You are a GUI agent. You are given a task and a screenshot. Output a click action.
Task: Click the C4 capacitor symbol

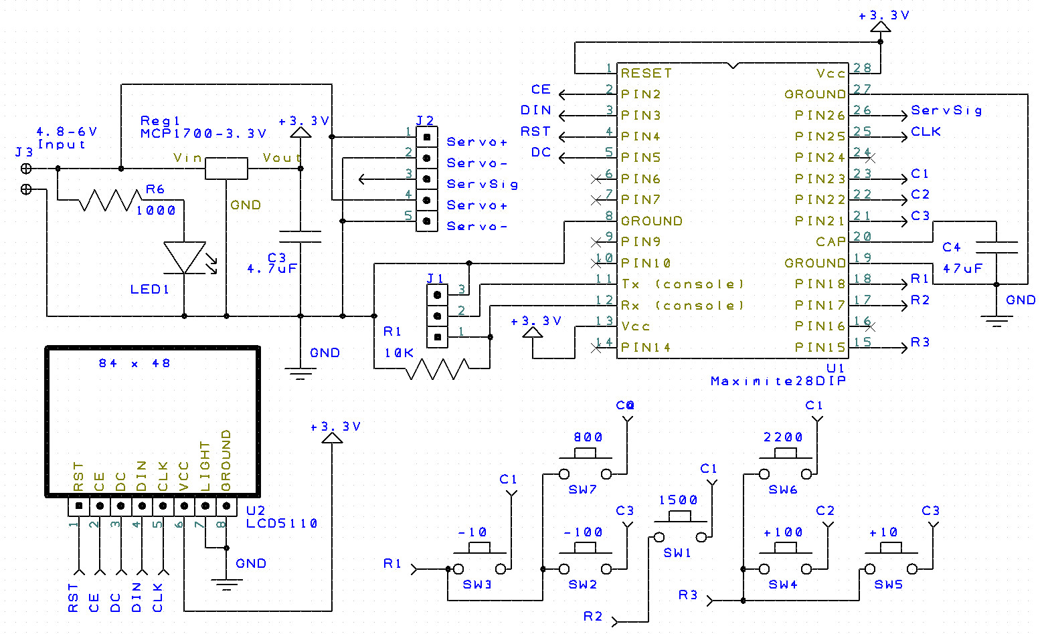click(996, 248)
